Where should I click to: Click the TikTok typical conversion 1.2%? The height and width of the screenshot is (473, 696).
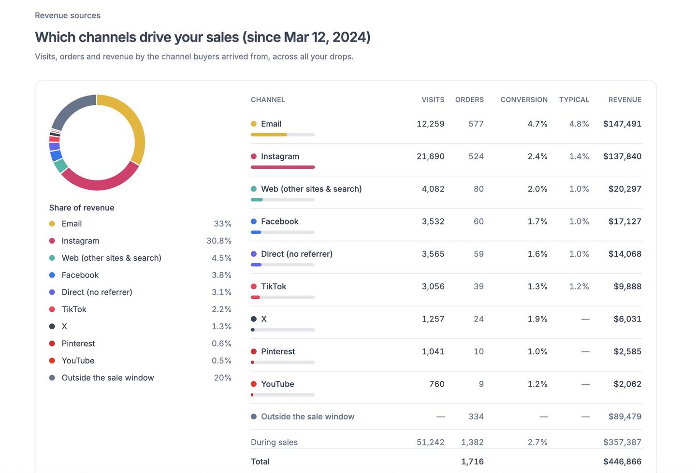[579, 287]
